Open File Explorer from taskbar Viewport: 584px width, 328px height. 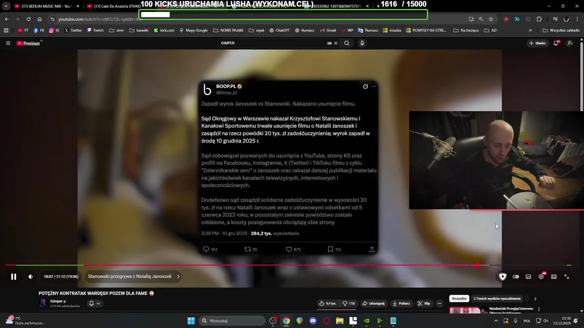click(339, 321)
